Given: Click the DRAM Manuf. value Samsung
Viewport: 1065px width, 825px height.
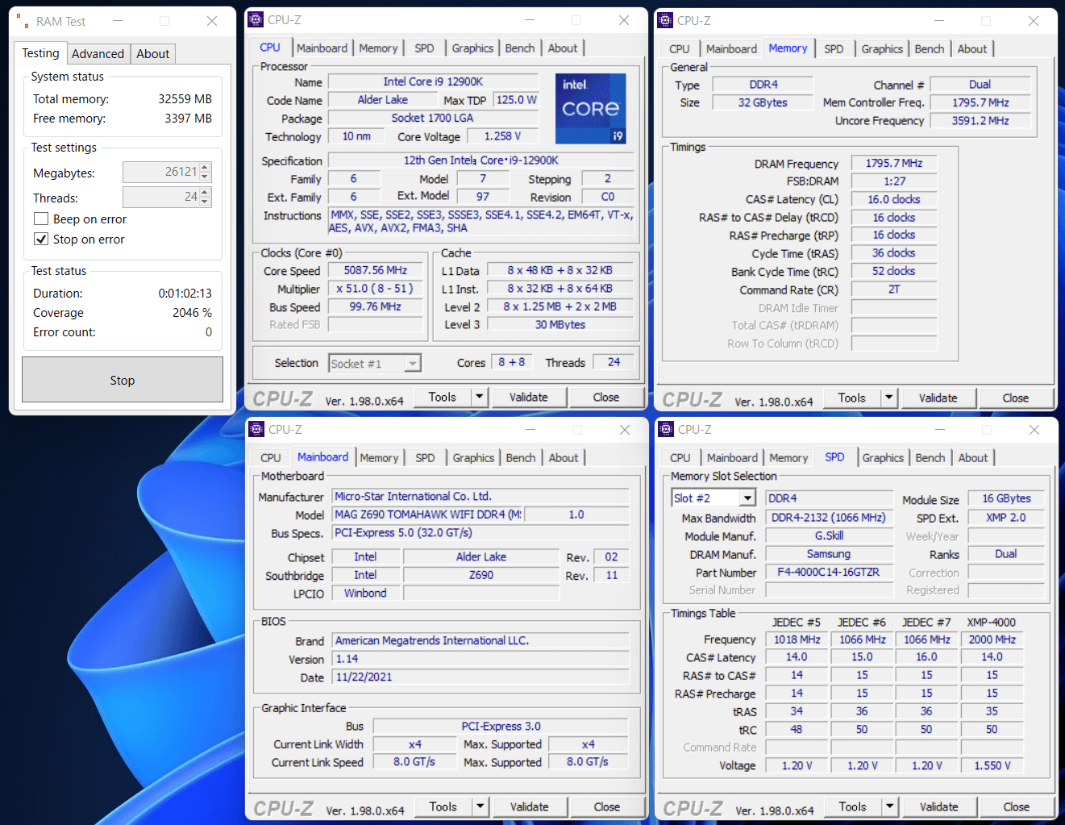Looking at the screenshot, I should (x=829, y=554).
